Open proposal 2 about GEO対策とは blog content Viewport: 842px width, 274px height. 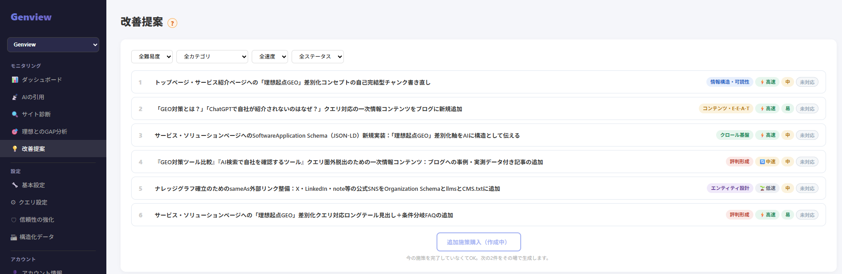[x=479, y=108]
